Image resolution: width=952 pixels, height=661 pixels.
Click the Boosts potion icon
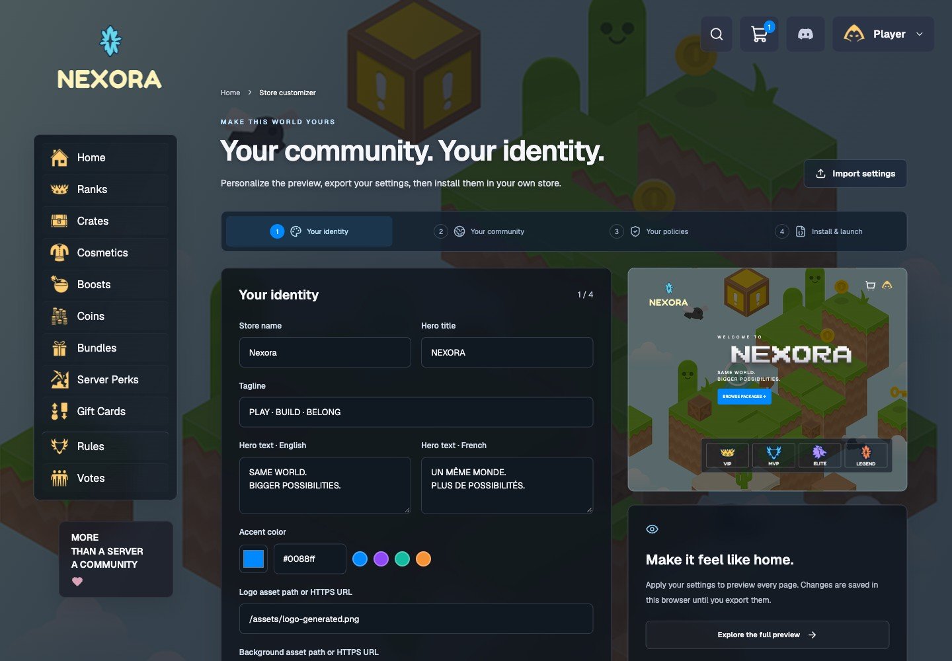[59, 284]
